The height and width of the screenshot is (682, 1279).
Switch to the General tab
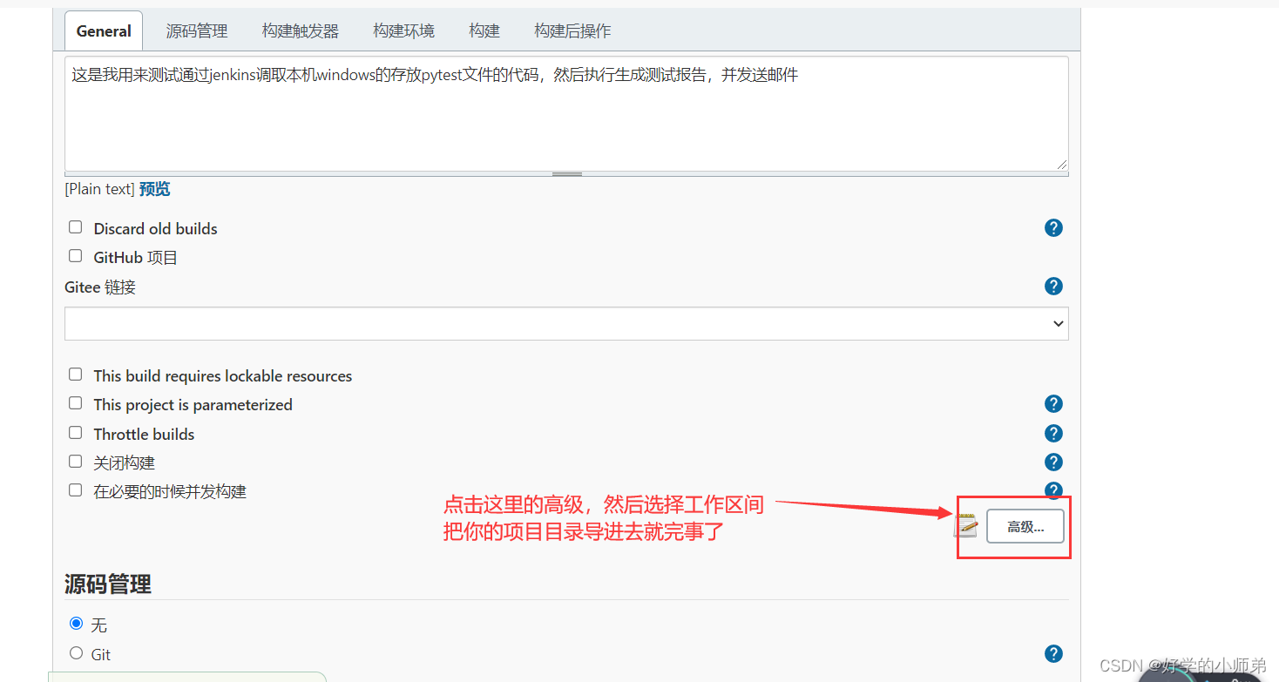click(104, 31)
